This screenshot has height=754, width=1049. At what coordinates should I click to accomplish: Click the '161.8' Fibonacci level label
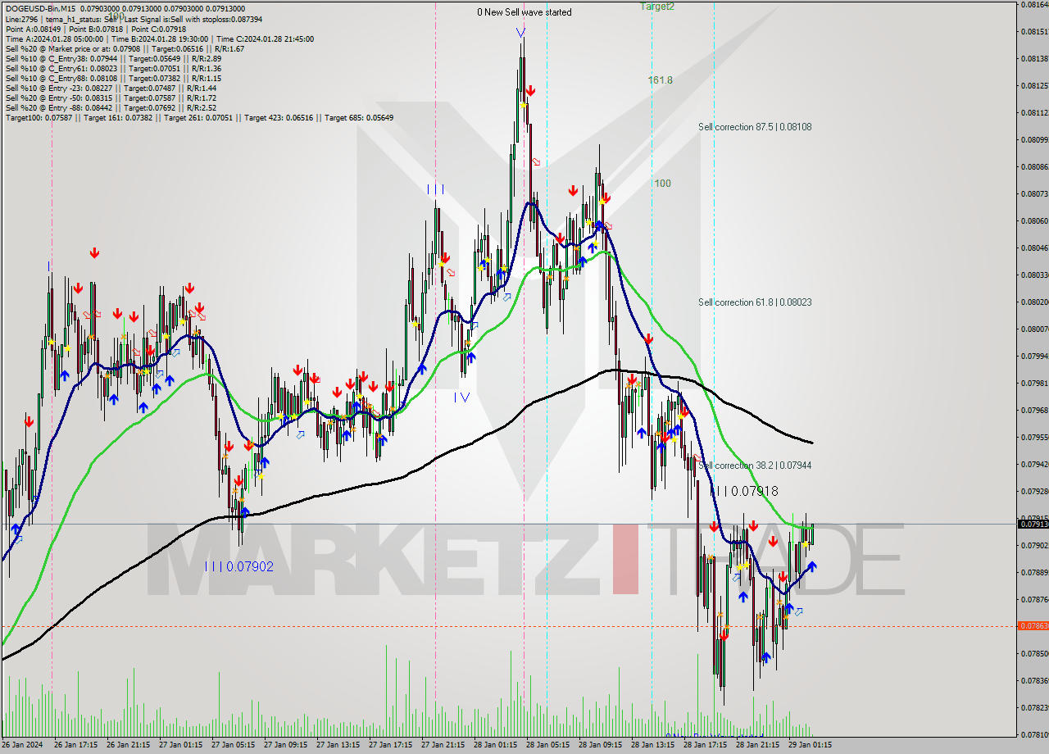pyautogui.click(x=660, y=80)
